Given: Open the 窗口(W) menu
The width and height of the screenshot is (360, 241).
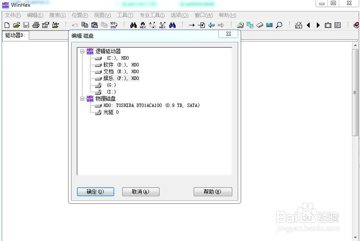Looking at the screenshot, I should [x=203, y=15].
